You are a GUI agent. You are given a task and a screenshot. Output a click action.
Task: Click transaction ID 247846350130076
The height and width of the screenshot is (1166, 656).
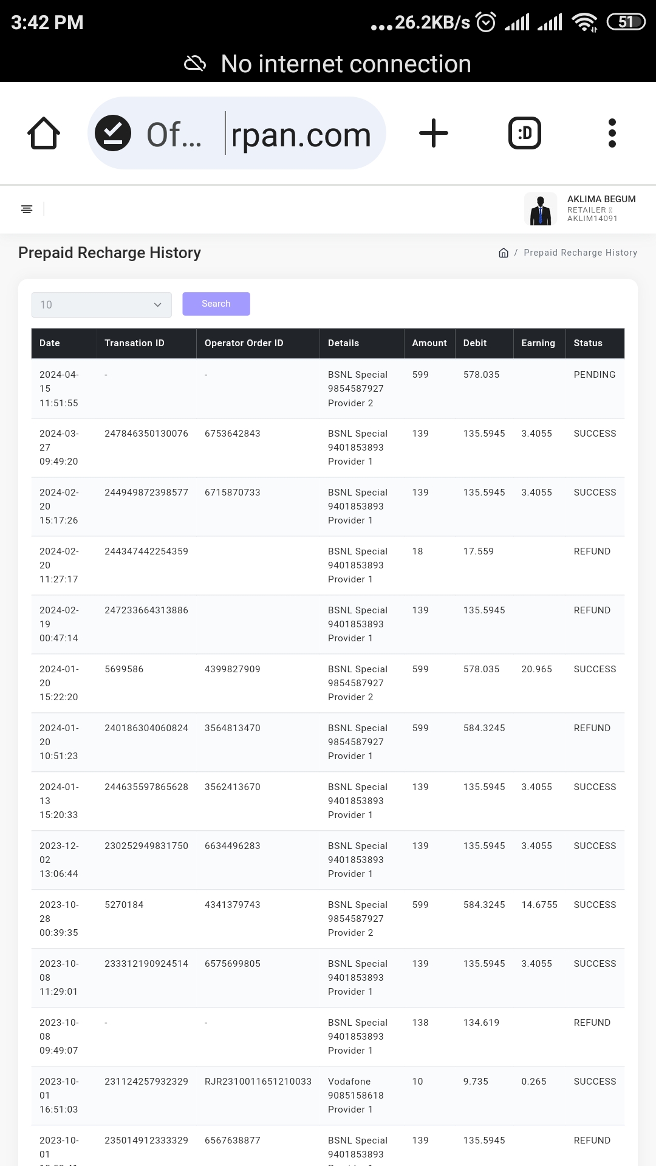point(146,434)
